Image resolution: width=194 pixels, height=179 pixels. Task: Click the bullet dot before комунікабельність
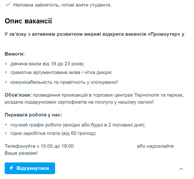(x=6, y=82)
